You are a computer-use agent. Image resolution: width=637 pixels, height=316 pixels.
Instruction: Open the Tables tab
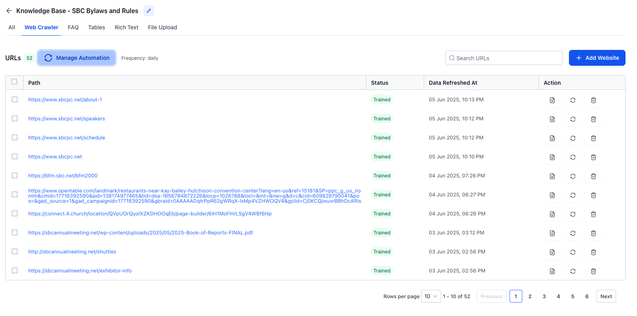[x=97, y=27]
